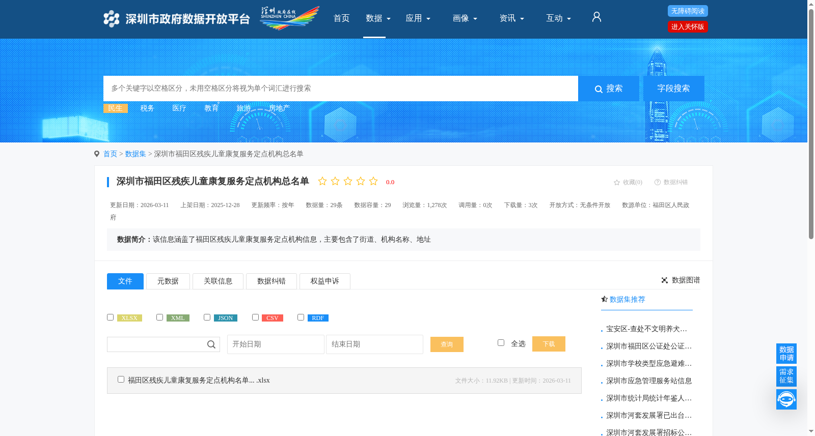Click the fifth rating star
Screen dimensions: 815x436
coord(373,181)
